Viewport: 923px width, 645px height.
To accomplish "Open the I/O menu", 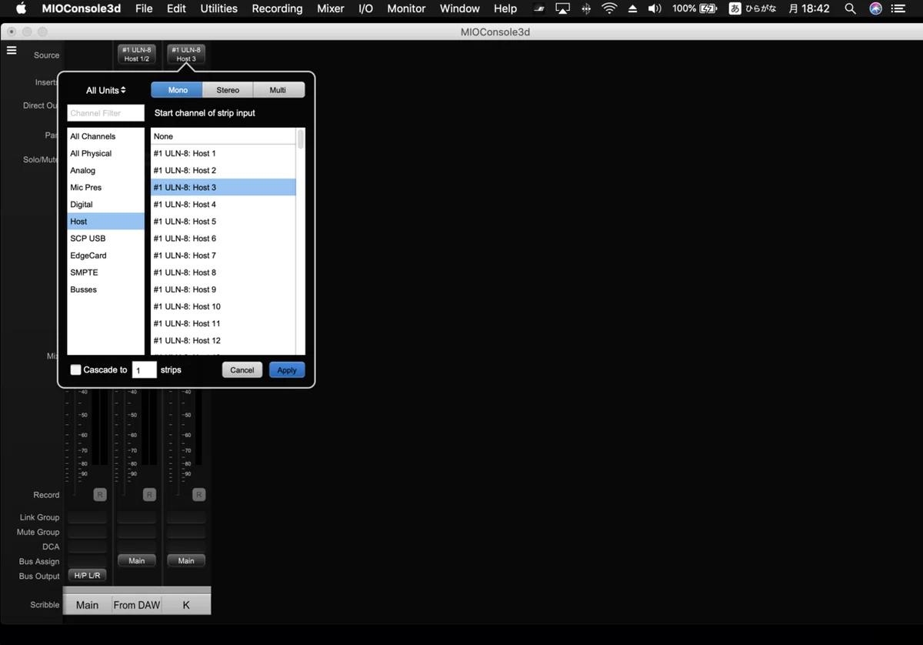I will click(x=366, y=8).
